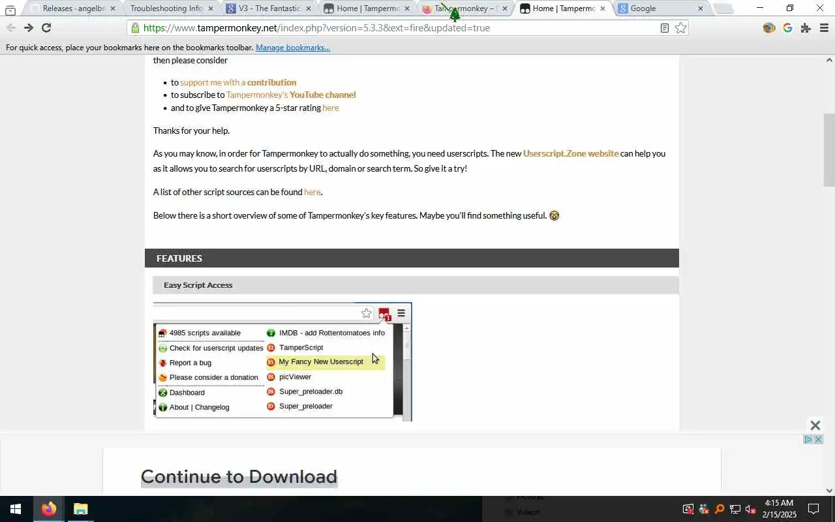Click Continue to Download ad text
Screen dimensions: 835x522
click(239, 476)
